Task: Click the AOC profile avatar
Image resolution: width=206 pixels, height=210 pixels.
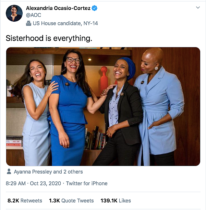Action: (x=14, y=13)
